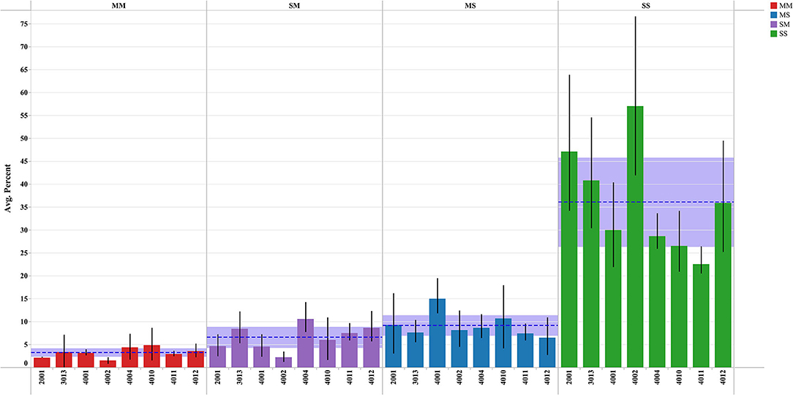Select the blue 4010 bar in MS panel
793x395 pixels.
click(x=503, y=343)
